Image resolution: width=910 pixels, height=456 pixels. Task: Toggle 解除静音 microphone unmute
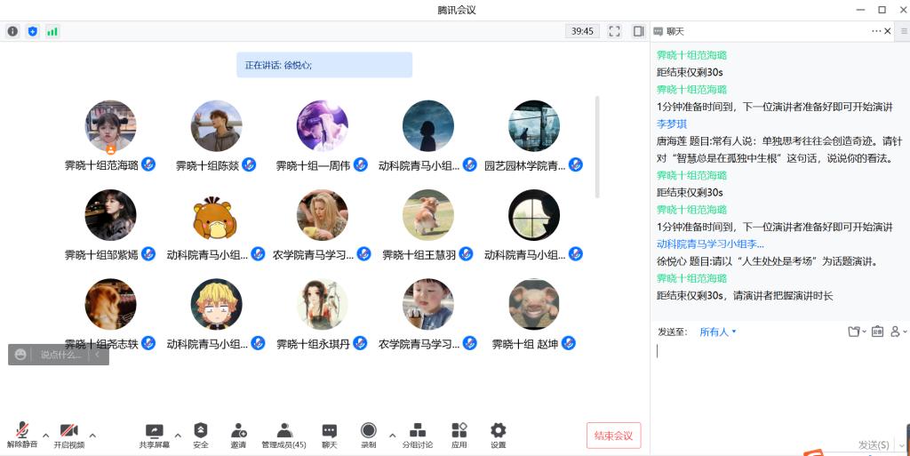point(22,434)
